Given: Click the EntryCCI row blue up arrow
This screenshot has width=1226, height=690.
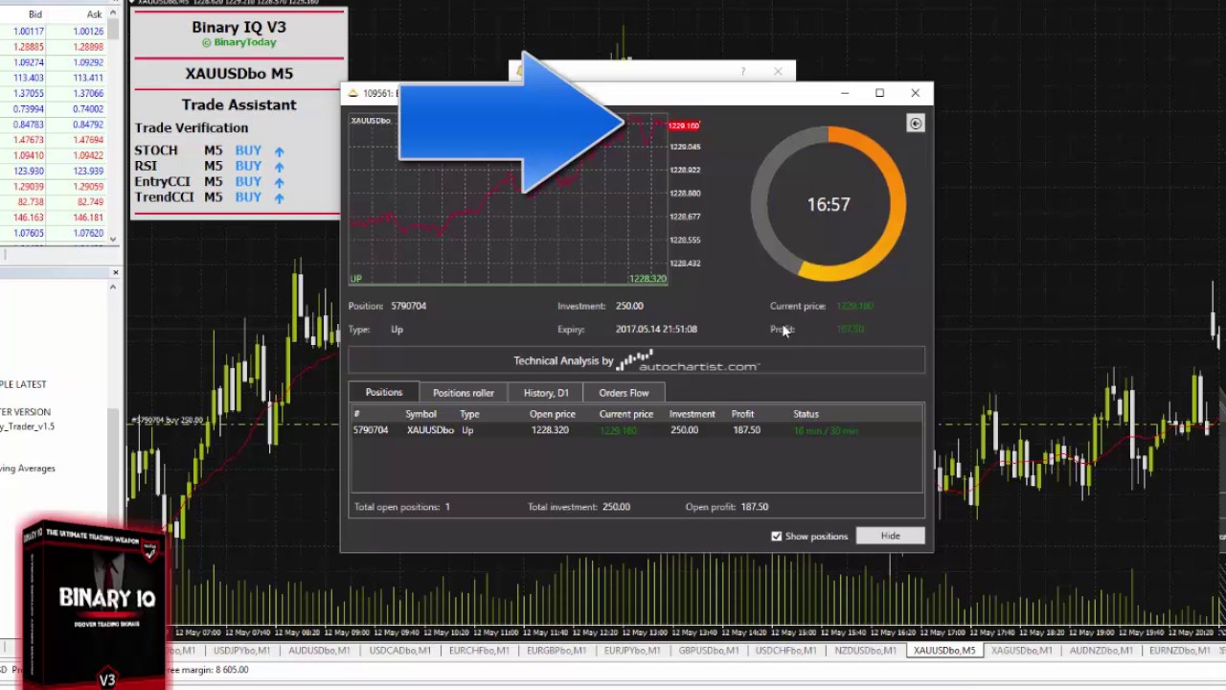Looking at the screenshot, I should tap(279, 182).
